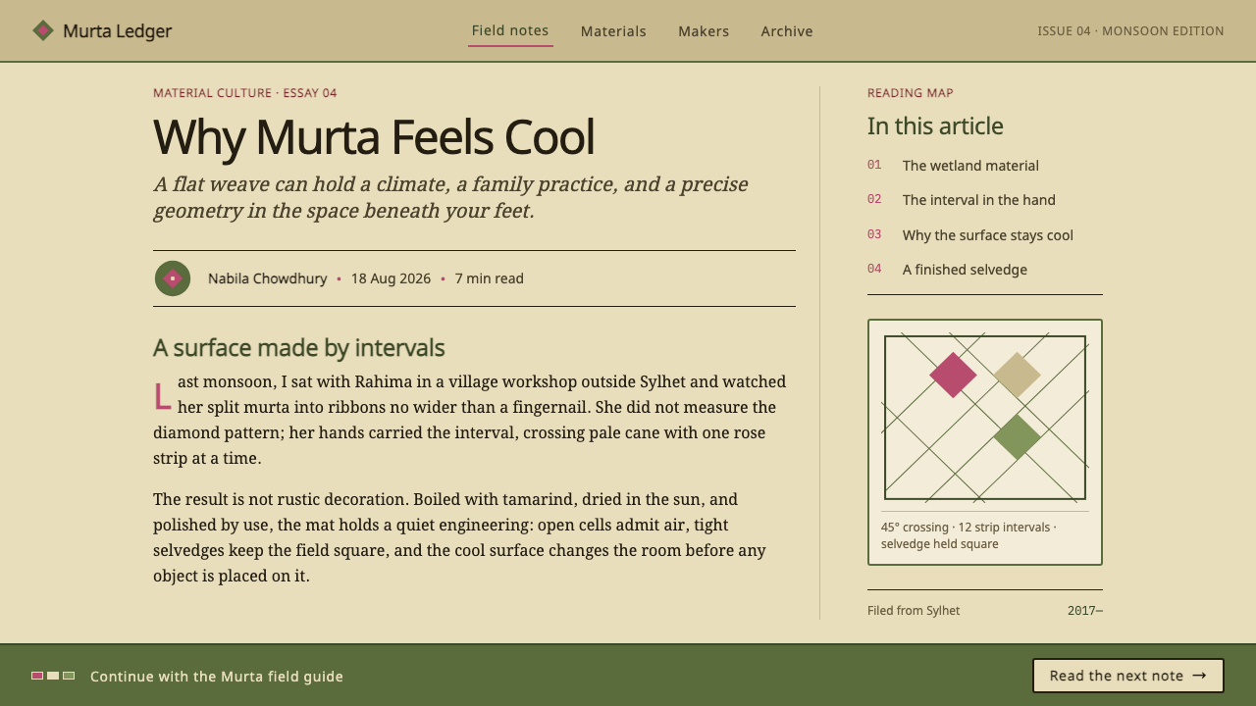The width and height of the screenshot is (1256, 706).
Task: Go to the Makers tab
Action: pos(704,31)
